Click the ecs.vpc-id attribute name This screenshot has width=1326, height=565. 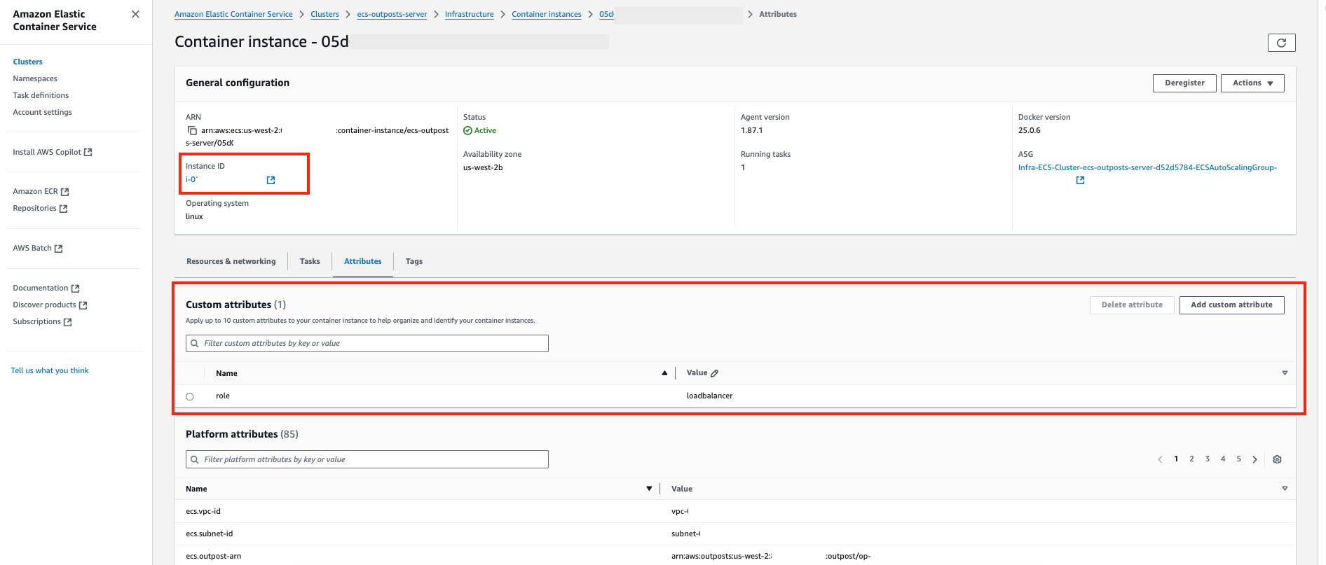[203, 511]
